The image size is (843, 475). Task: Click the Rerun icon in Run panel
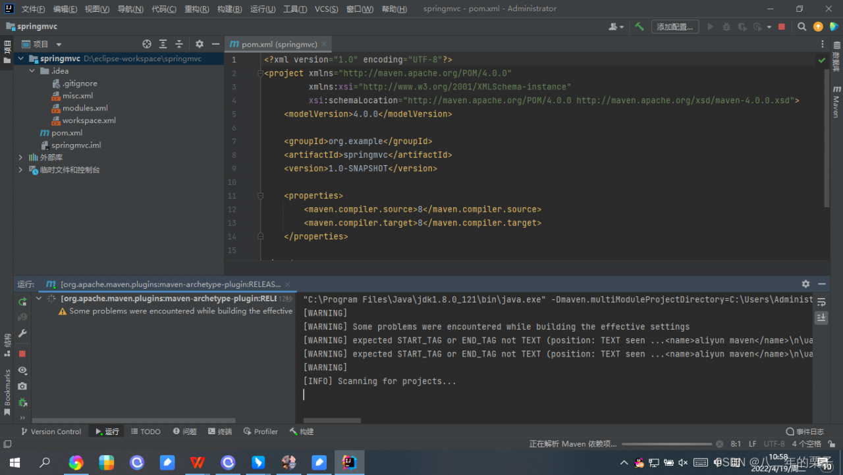click(x=22, y=301)
